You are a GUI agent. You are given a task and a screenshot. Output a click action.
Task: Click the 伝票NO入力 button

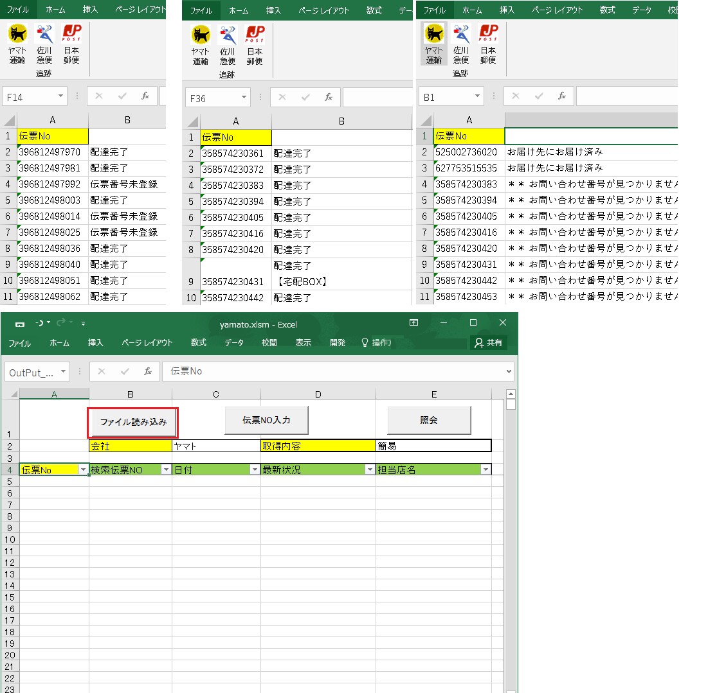point(266,420)
